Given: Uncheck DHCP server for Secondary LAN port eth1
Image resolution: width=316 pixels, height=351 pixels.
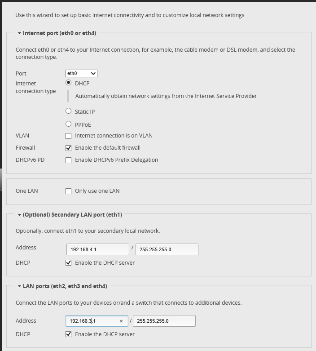Looking at the screenshot, I should (69, 263).
